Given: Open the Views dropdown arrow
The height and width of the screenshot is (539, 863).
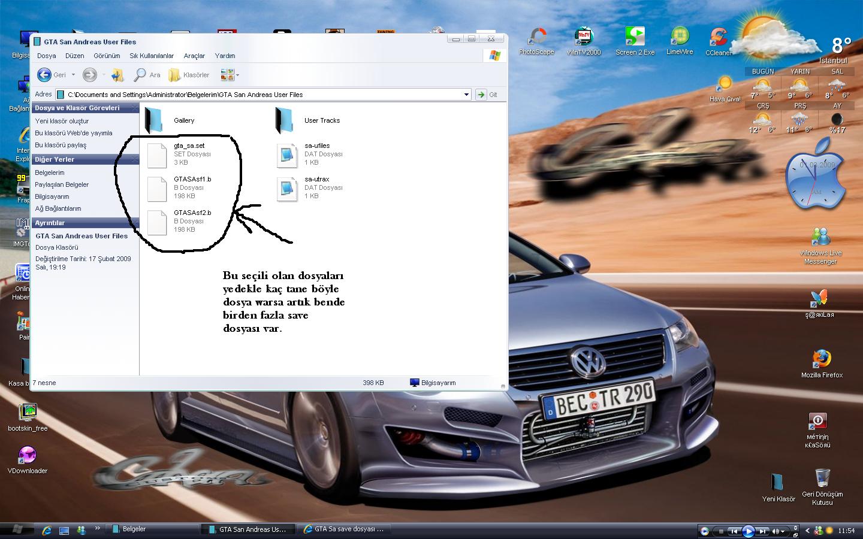Looking at the screenshot, I should (237, 75).
